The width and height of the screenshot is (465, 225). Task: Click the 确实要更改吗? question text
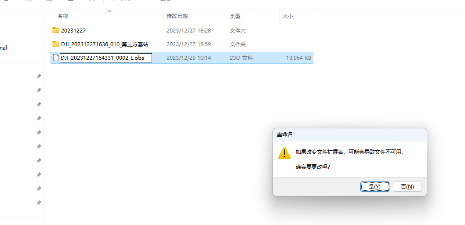pyautogui.click(x=313, y=167)
